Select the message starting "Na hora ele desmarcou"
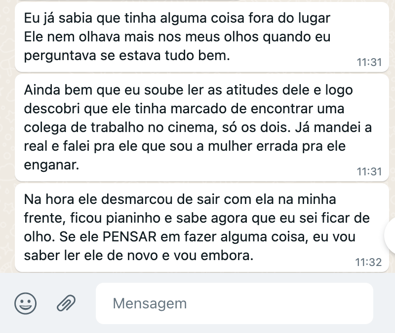 coord(202,228)
